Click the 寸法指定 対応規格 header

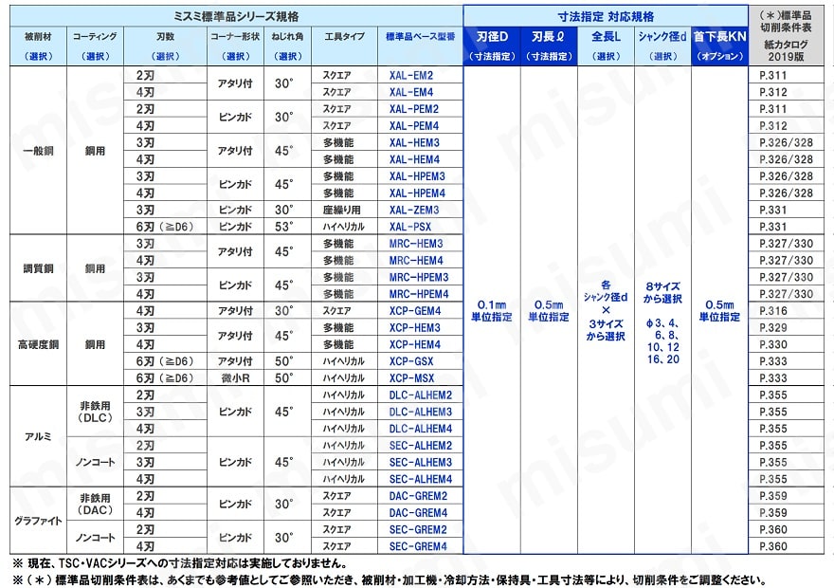[606, 17]
